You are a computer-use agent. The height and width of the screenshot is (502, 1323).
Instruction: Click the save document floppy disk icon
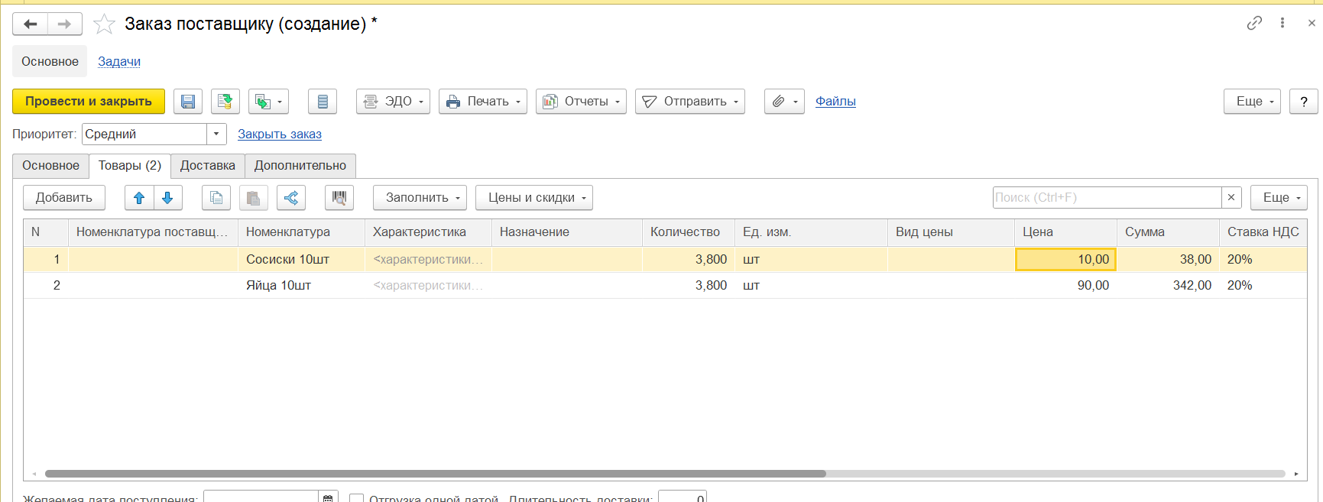(x=187, y=102)
